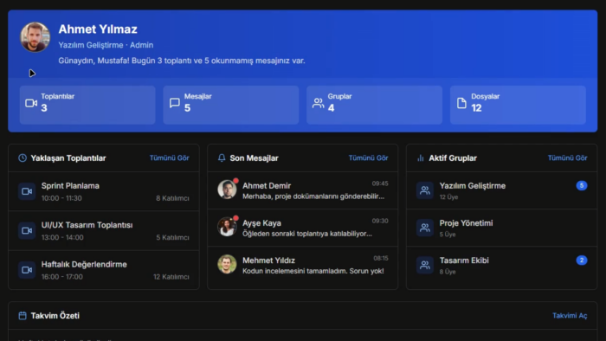Screen dimensions: 606x341
Task: Open Haftalık Değerlendirme meeting title
Action: coord(84,265)
